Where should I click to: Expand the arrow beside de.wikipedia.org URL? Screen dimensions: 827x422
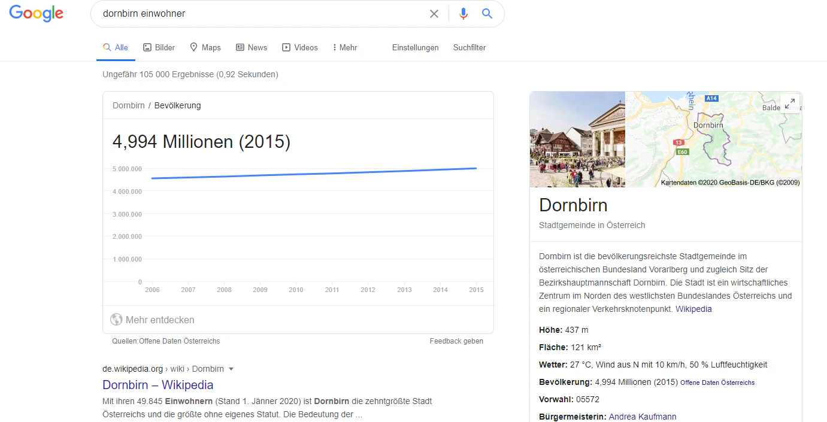click(x=231, y=369)
